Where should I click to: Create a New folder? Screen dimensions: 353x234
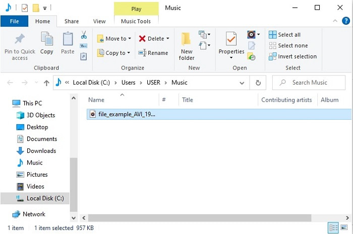click(187, 46)
